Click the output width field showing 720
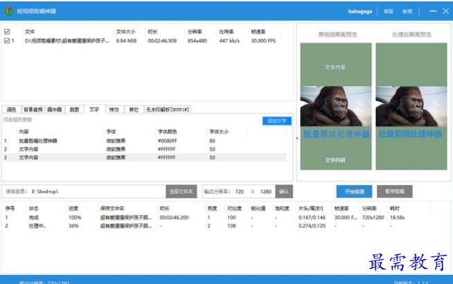 point(239,190)
